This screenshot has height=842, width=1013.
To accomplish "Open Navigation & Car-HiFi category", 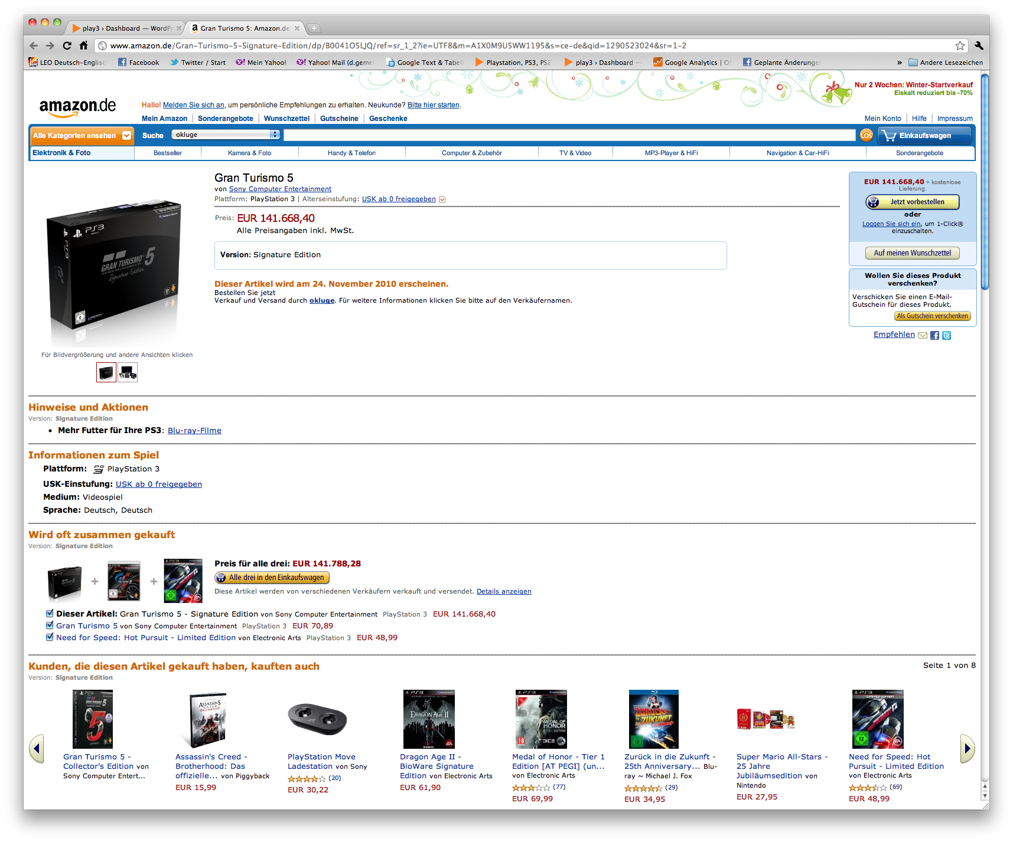I will (797, 153).
